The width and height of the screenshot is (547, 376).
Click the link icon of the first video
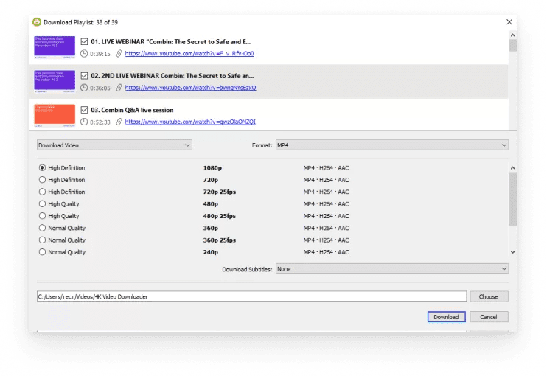tap(119, 54)
